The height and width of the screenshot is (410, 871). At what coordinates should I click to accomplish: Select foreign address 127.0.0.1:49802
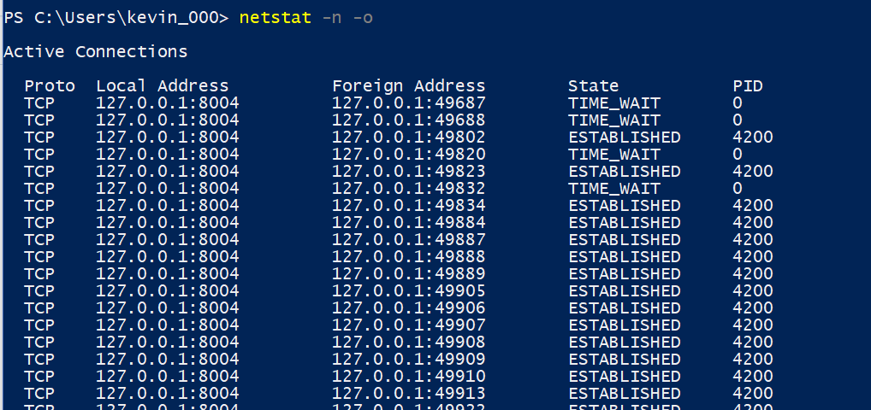[x=408, y=138]
